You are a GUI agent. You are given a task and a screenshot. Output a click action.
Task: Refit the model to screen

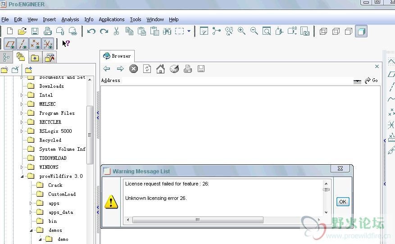pyautogui.click(x=267, y=31)
